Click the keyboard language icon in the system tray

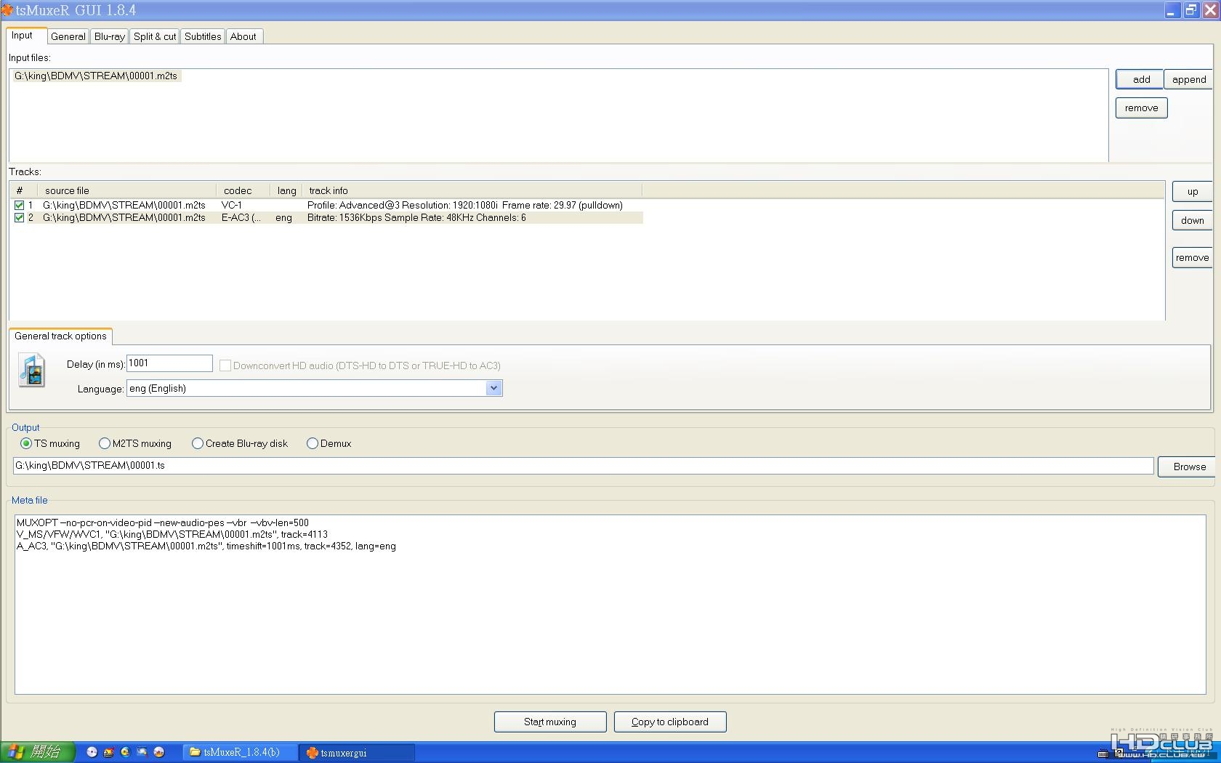[x=1103, y=754]
